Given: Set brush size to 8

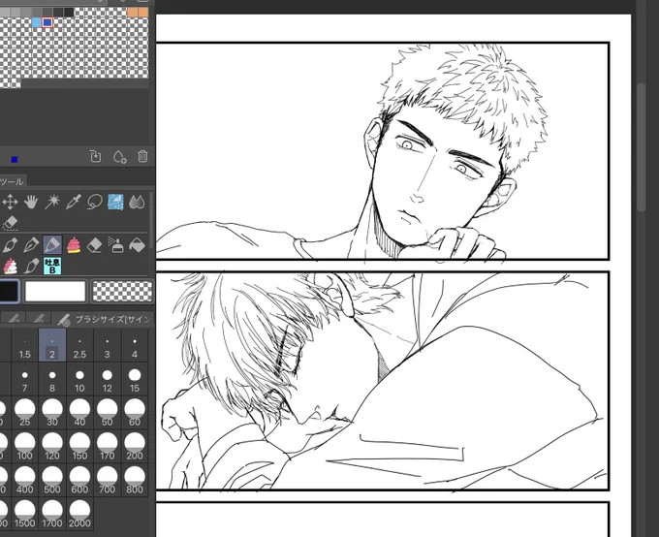Looking at the screenshot, I should pyautogui.click(x=52, y=379).
